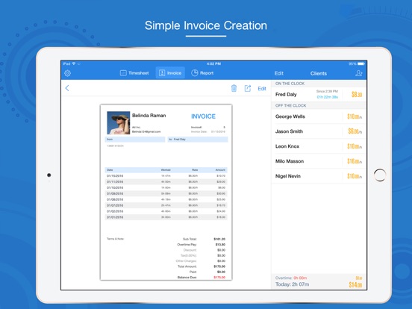The image size is (412, 309).
Task: Tap the Timesheet calendar icon
Action: (x=123, y=73)
